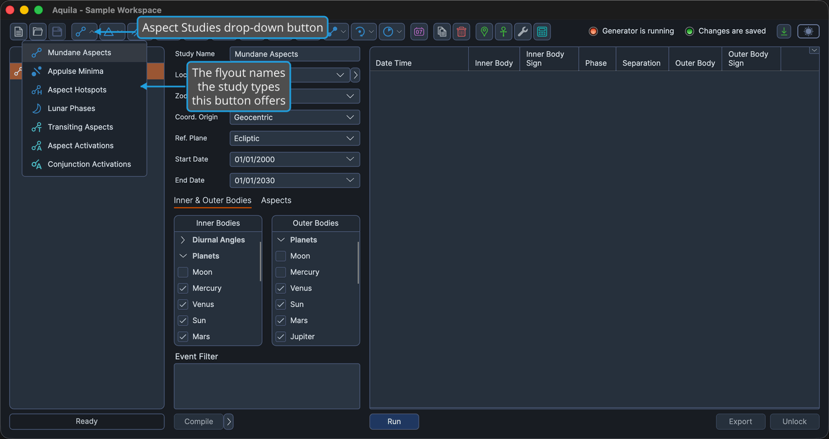Enable Moon checkbox in Outer Bodies
Screen dimensions: 829x439
click(x=281, y=256)
